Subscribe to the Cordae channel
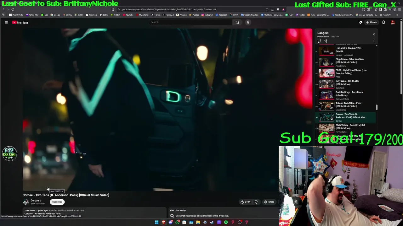Screen dimensions: 403x226 (x=57, y=202)
